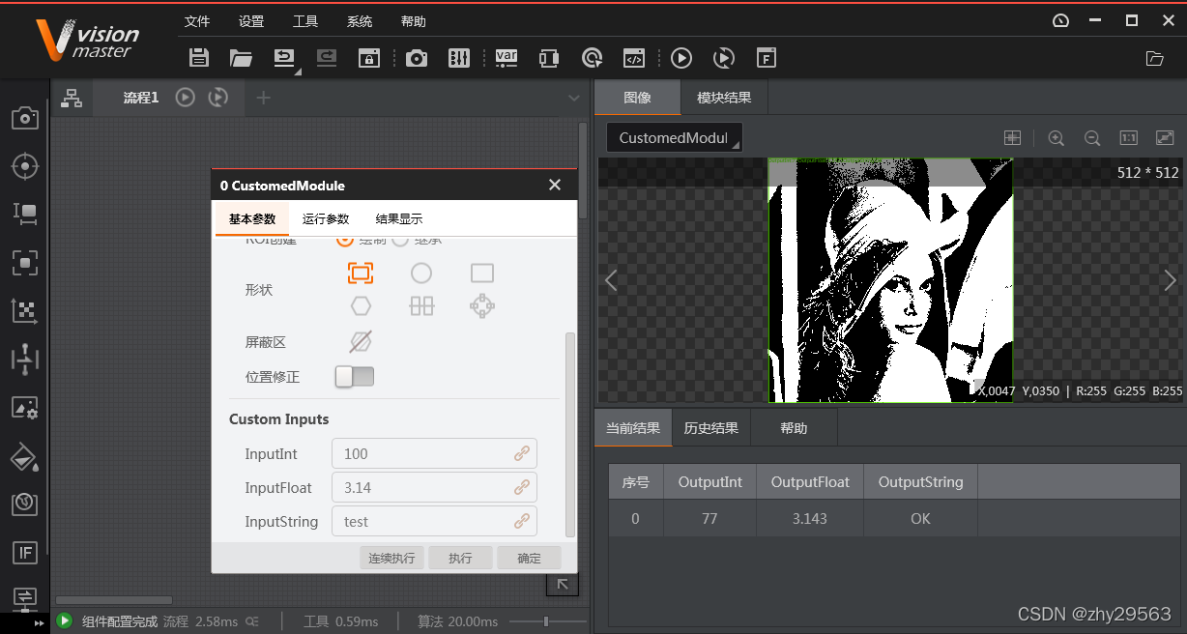Click the 执行 button in the dialog
The image size is (1187, 634).
(x=460, y=558)
